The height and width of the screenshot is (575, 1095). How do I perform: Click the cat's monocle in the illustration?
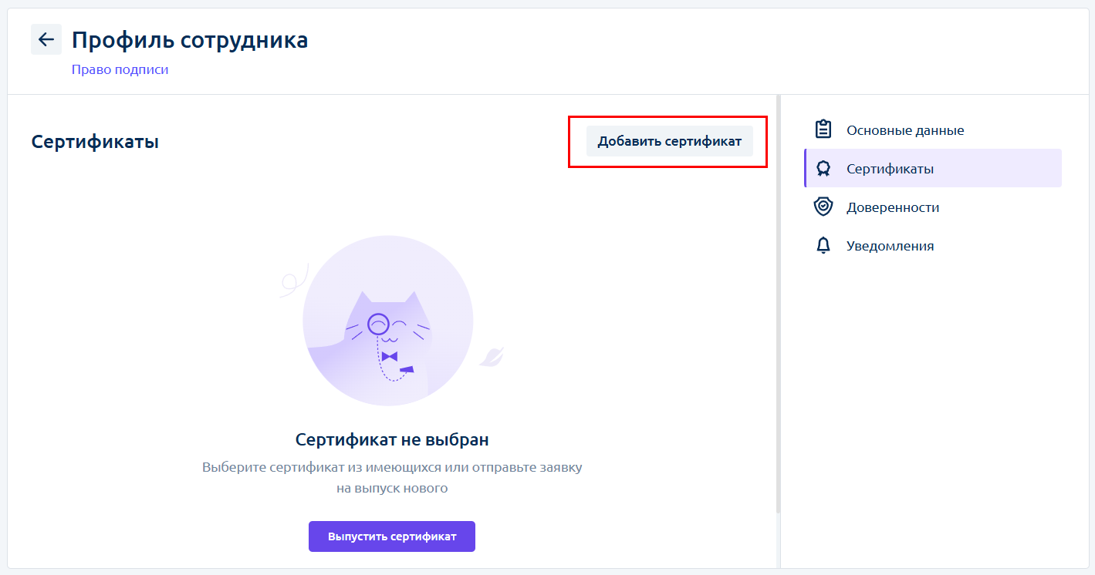coord(377,322)
